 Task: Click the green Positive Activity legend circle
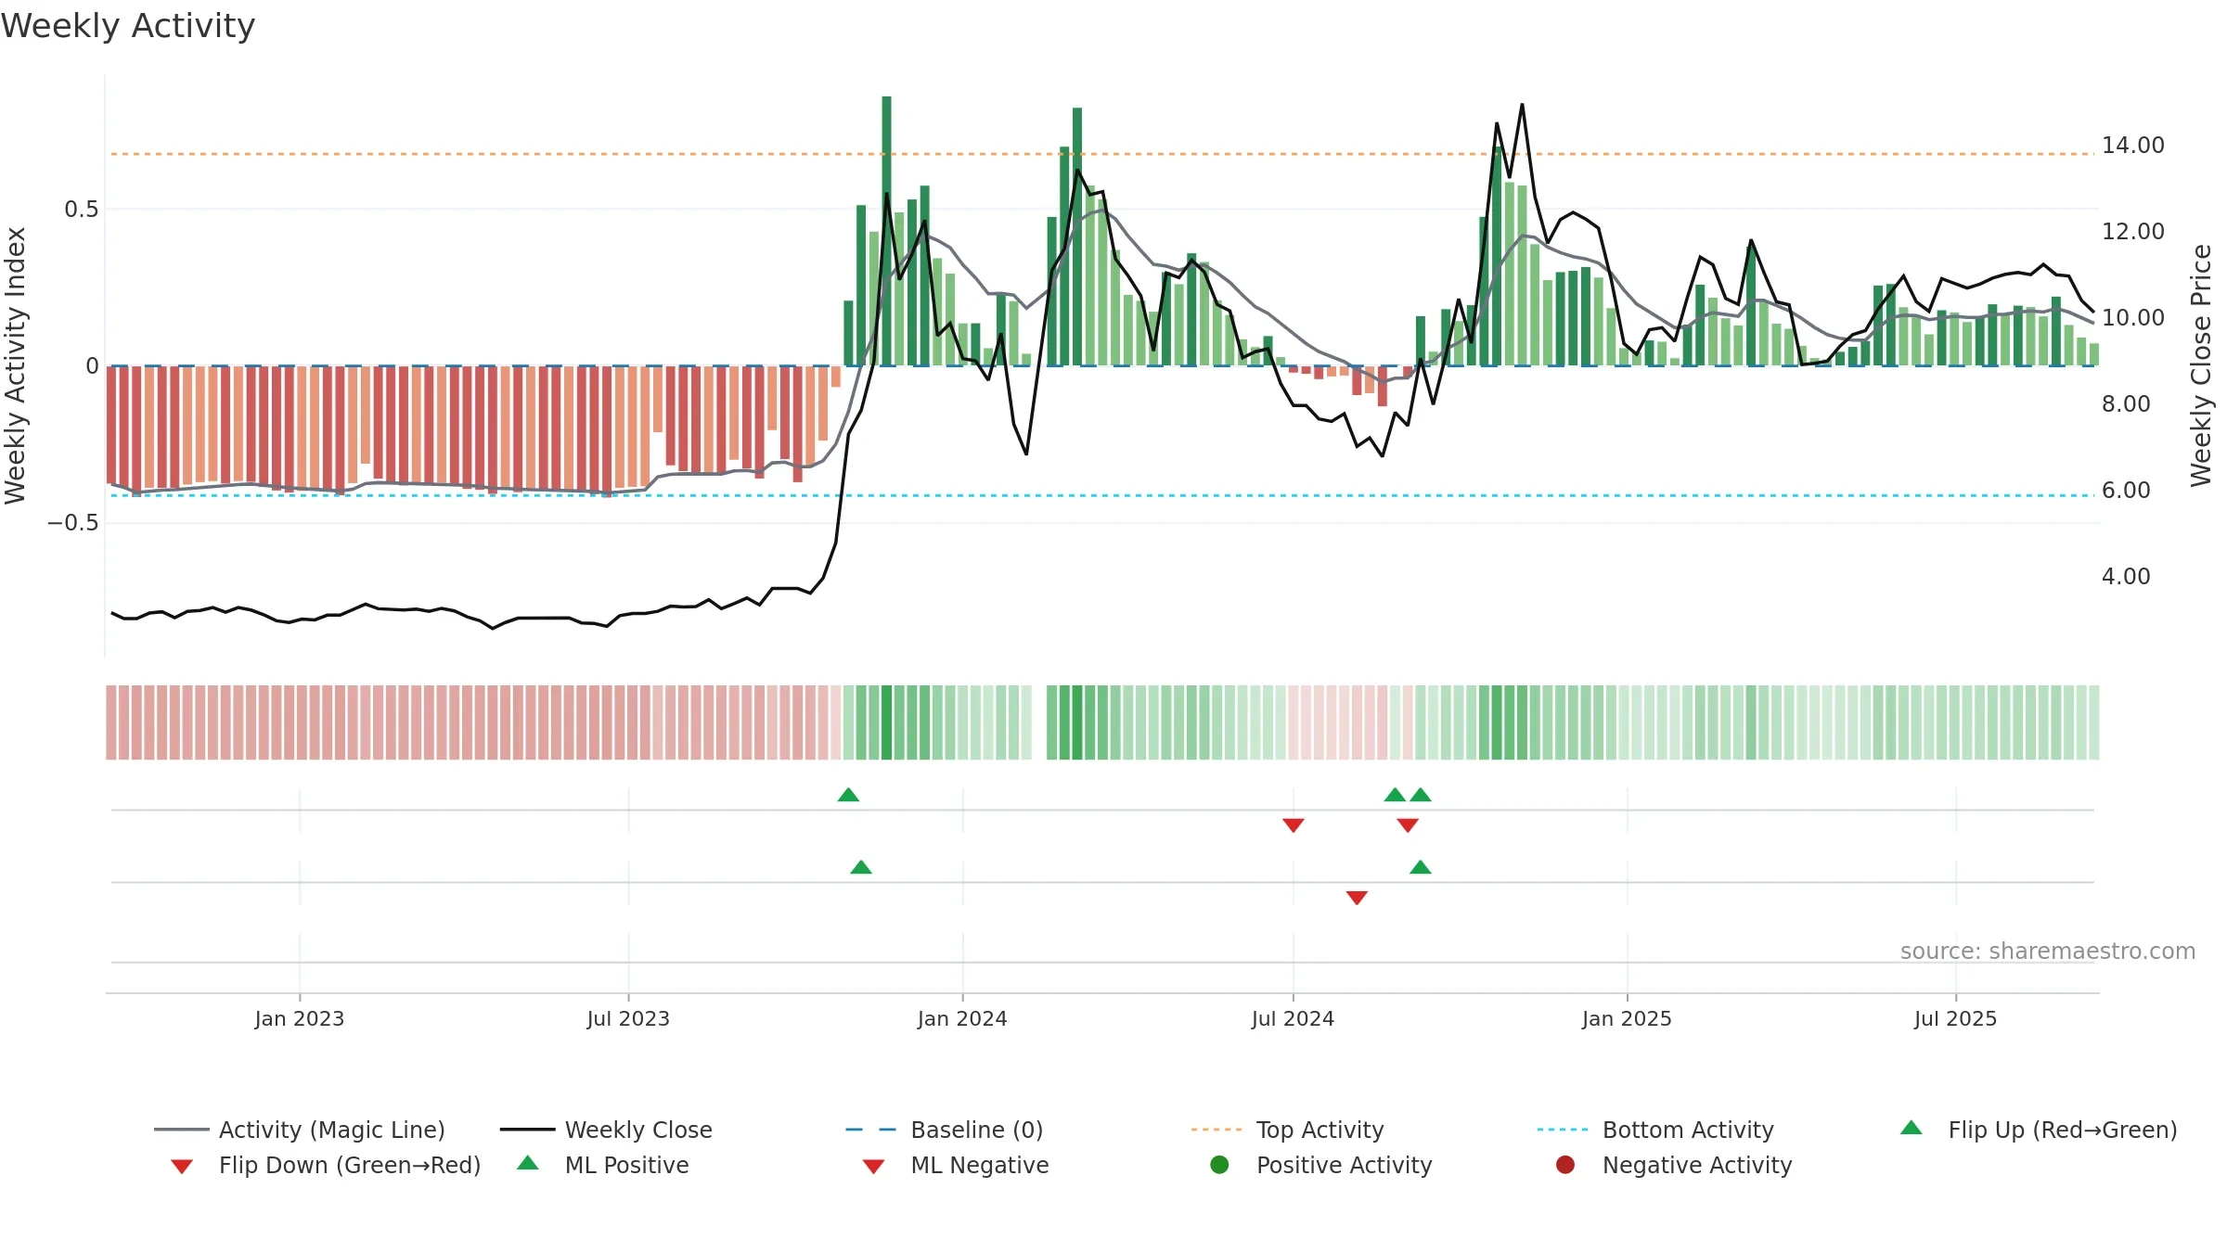(x=1220, y=1165)
